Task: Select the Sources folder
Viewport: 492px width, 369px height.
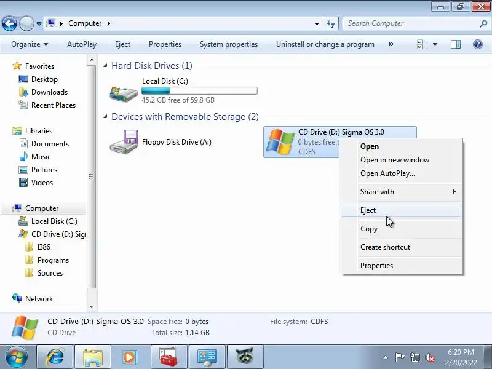Action: [50, 272]
